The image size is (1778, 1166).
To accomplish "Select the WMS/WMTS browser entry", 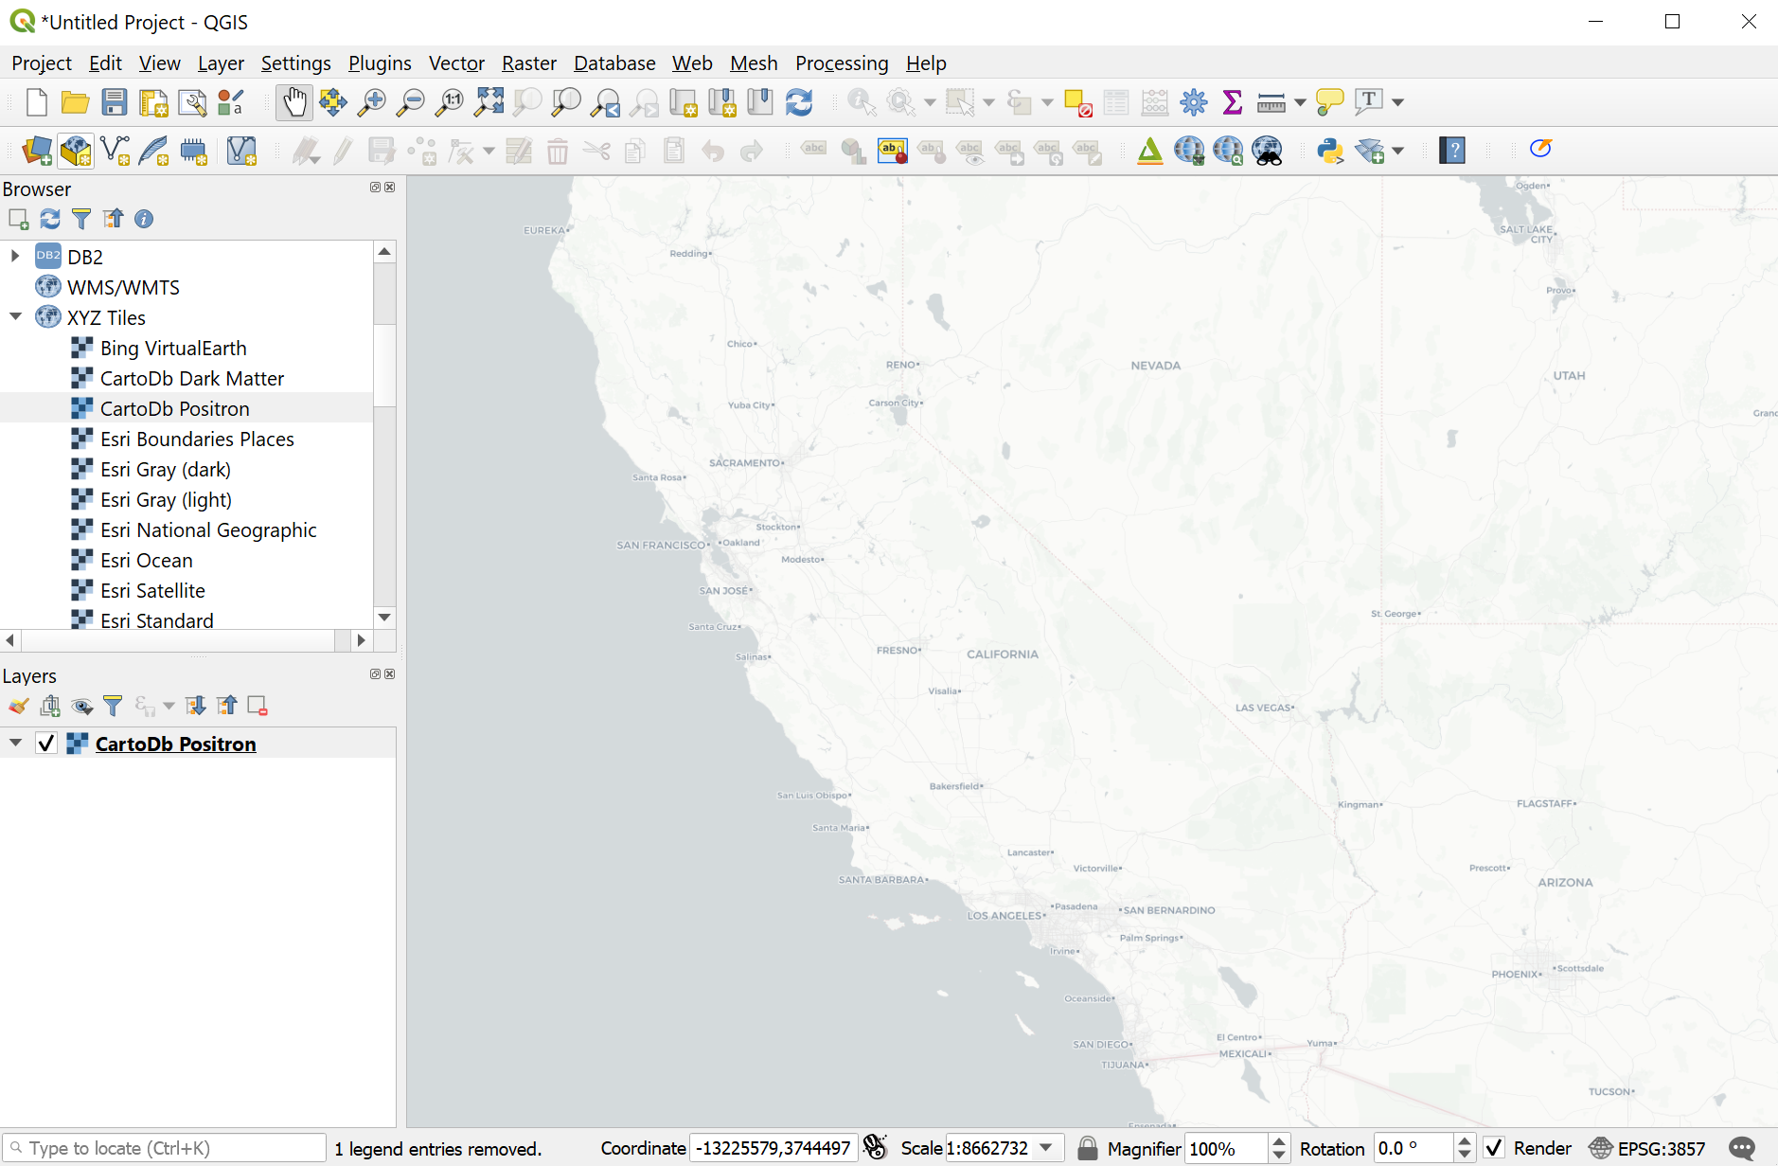I will 123,288.
